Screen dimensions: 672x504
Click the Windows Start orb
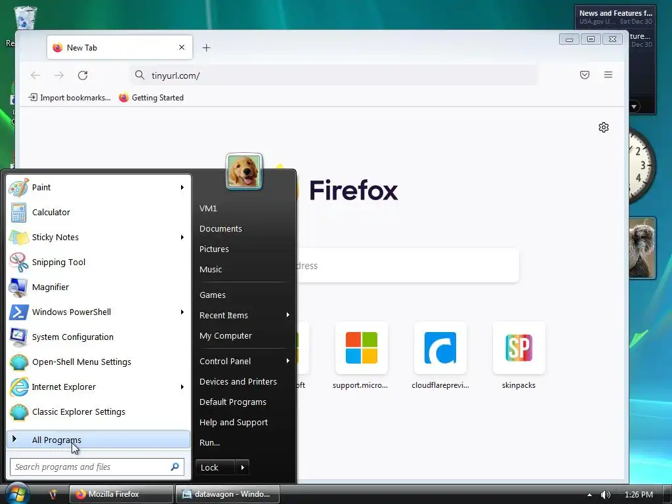[x=16, y=493]
